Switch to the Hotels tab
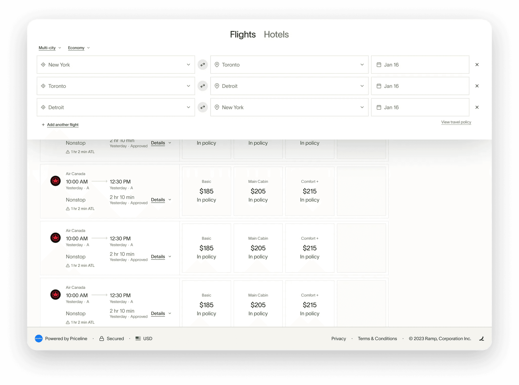Image resolution: width=519 pixels, height=385 pixels. [276, 34]
